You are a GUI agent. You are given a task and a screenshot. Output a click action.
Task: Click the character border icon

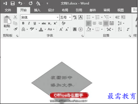click(81, 17)
